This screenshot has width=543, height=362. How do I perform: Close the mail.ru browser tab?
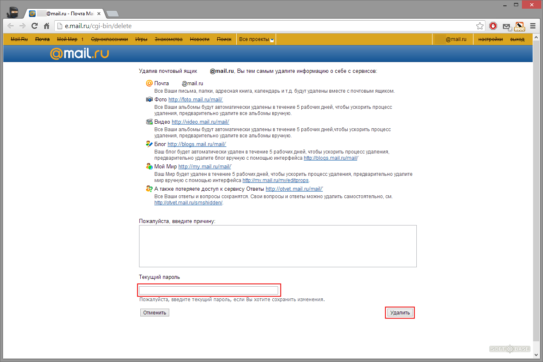[x=99, y=13]
